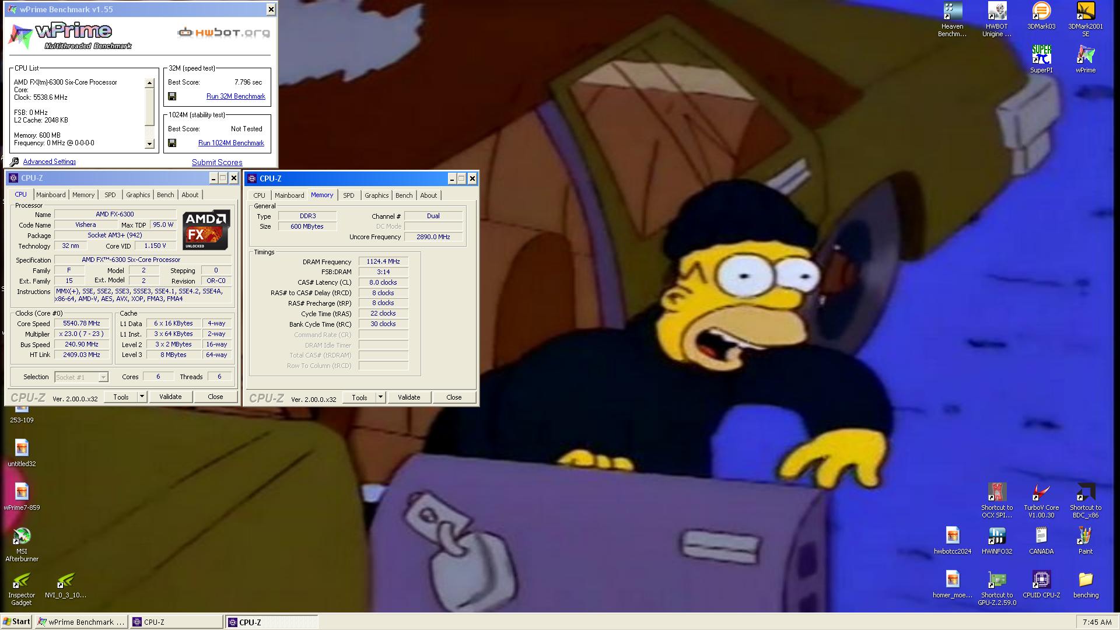
Task: Click the Run 32M Benchmark link
Action: tap(236, 96)
